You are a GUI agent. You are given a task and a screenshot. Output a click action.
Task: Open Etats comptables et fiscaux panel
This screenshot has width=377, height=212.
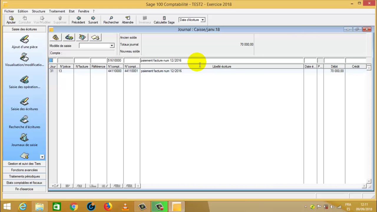coord(24,183)
